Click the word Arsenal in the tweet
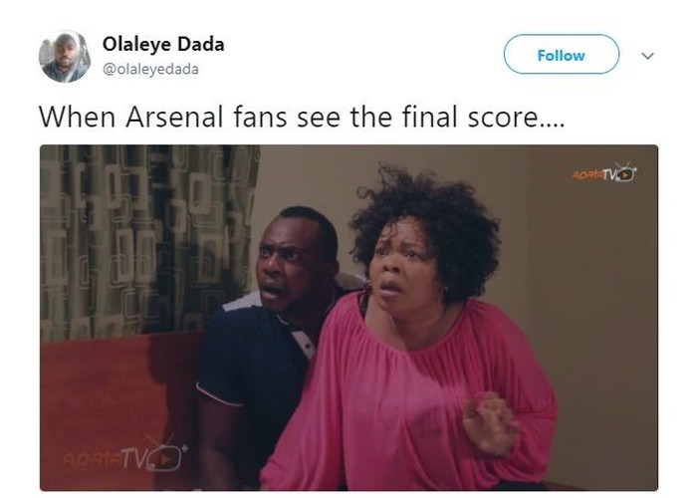 (174, 117)
